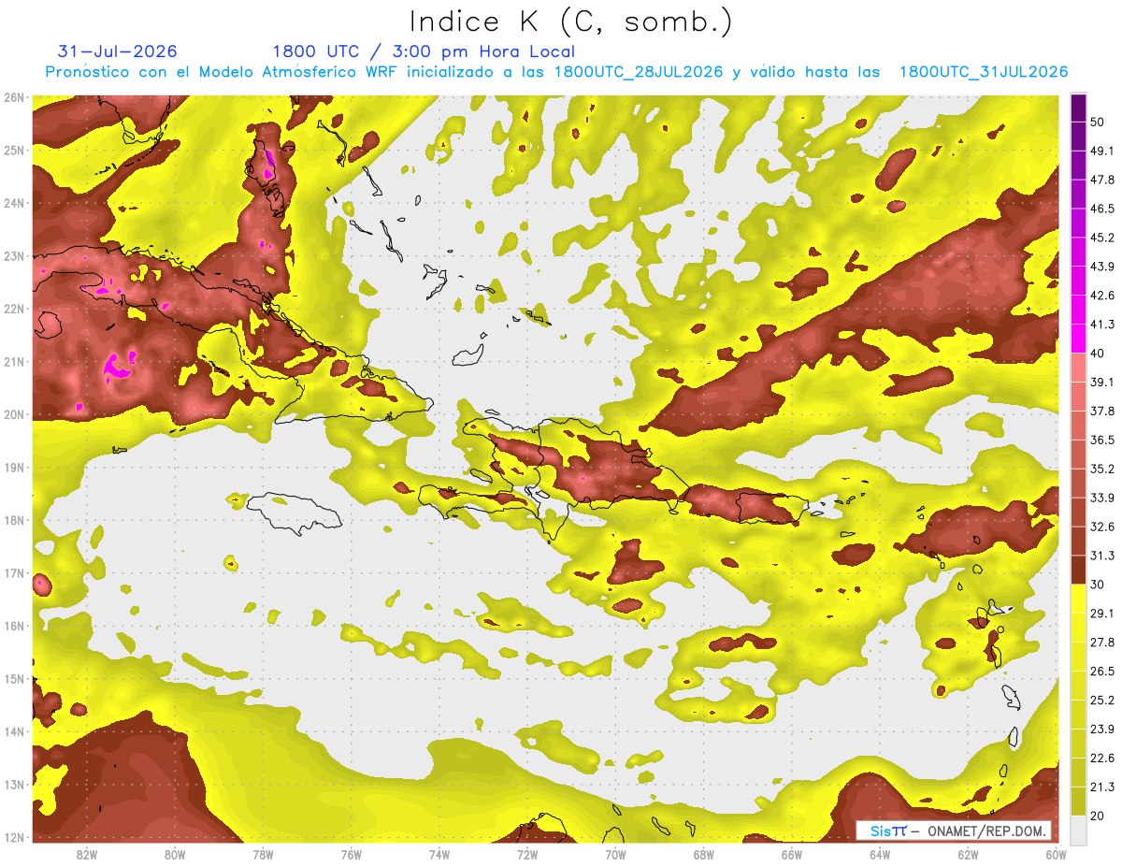Select the gray swatch below 20 in legend
1122x867 pixels.
1078,829
